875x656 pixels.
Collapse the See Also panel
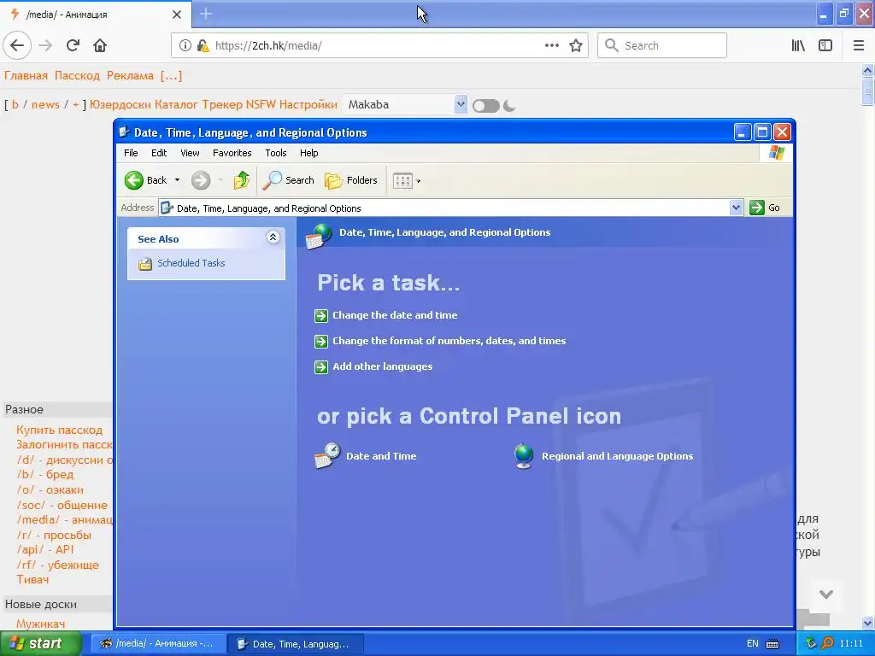tap(273, 237)
